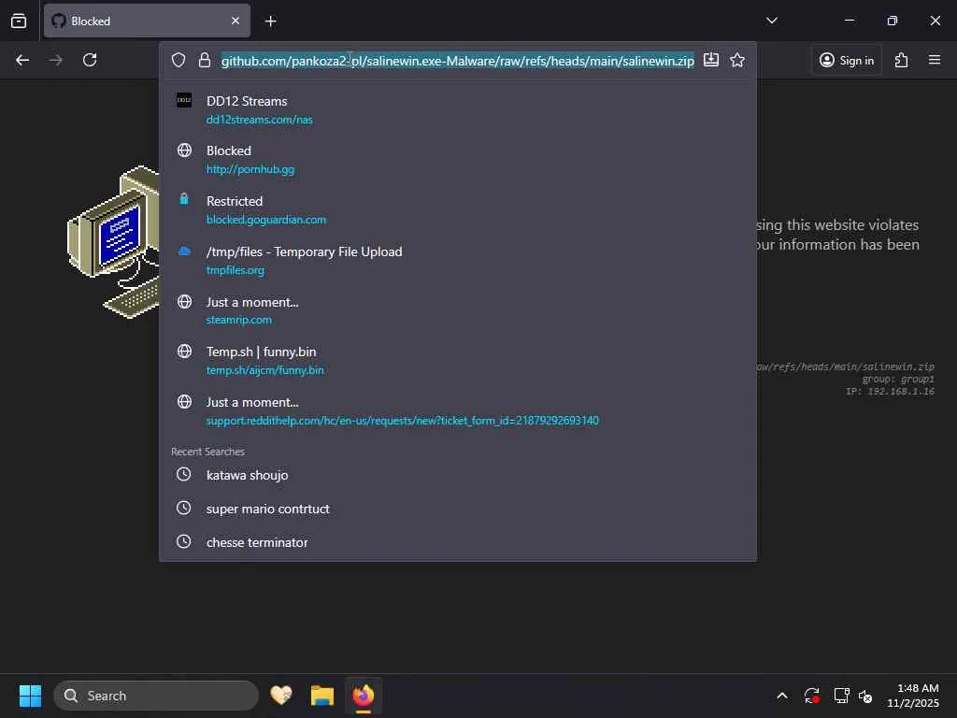Go forward one page
Image resolution: width=957 pixels, height=718 pixels.
(x=55, y=60)
